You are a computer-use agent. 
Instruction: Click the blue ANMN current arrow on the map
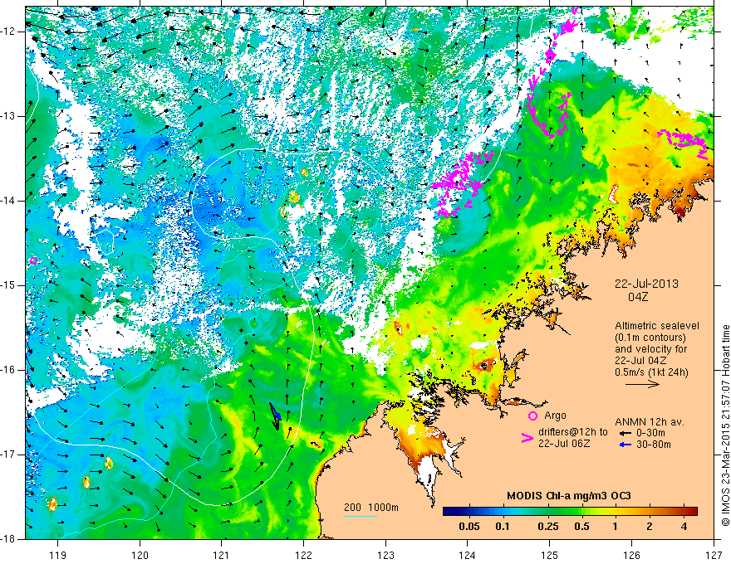[x=275, y=416]
